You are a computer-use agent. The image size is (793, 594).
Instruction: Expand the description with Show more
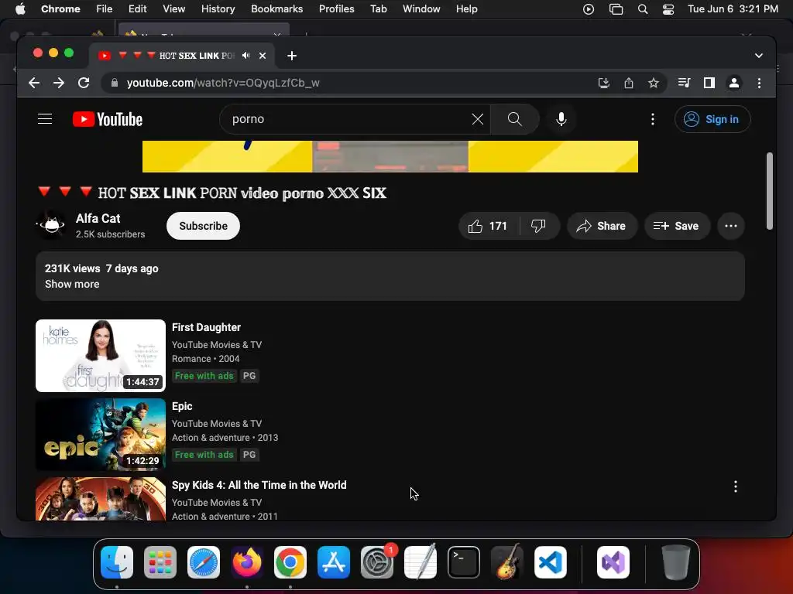72,284
